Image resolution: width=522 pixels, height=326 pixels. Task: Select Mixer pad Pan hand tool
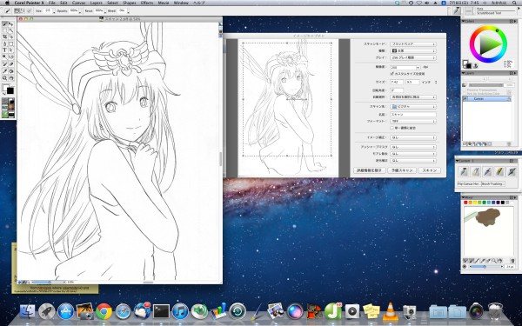click(499, 261)
